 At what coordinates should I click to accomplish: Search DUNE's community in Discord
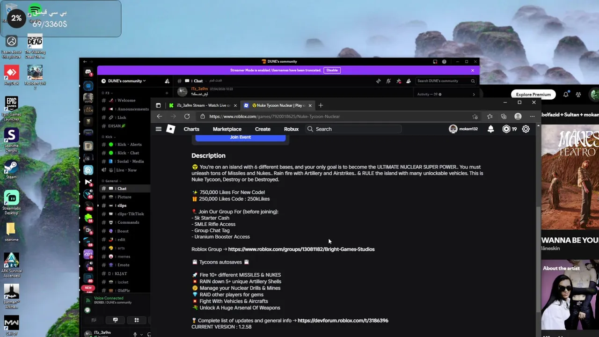[x=446, y=81]
